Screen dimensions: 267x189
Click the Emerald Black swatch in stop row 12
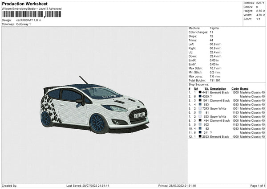pos(200,137)
